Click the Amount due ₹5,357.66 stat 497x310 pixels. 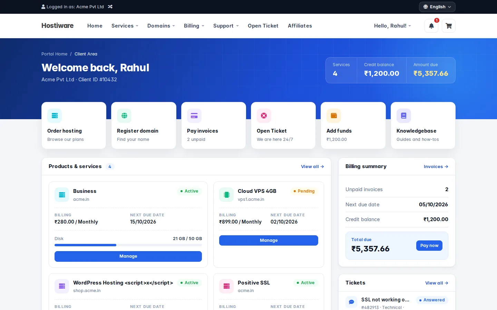pos(431,70)
